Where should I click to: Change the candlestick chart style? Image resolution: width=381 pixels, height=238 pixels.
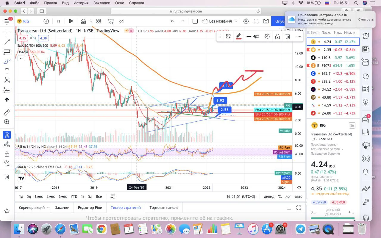(x=71, y=21)
